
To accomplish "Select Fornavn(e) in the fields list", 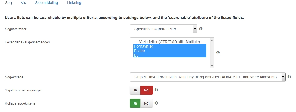I will click(170, 46).
